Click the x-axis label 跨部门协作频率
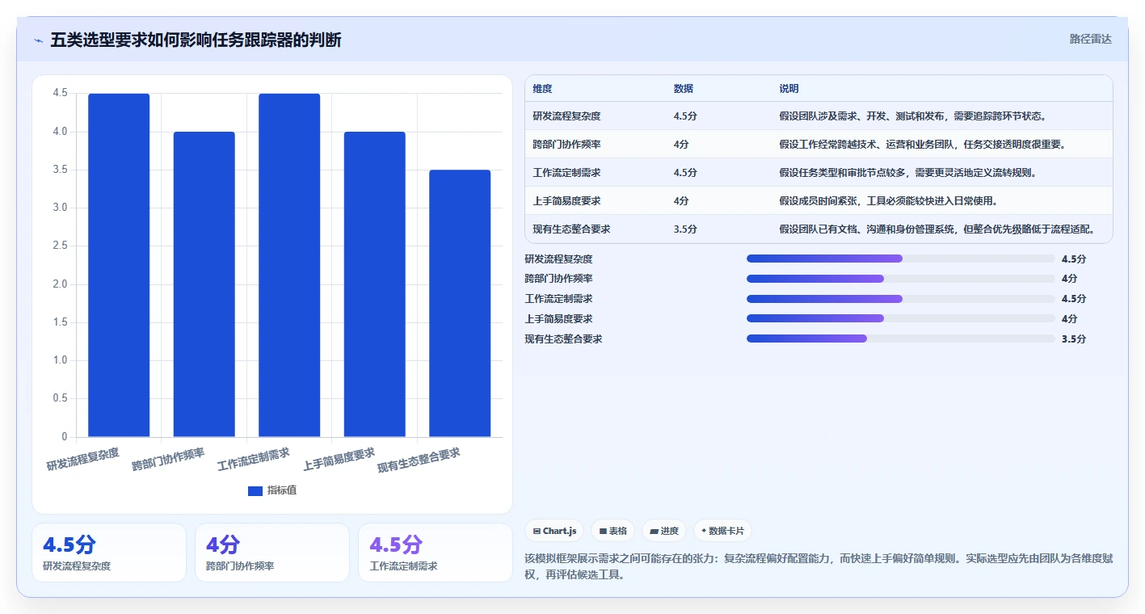The image size is (1145, 614). [x=168, y=459]
